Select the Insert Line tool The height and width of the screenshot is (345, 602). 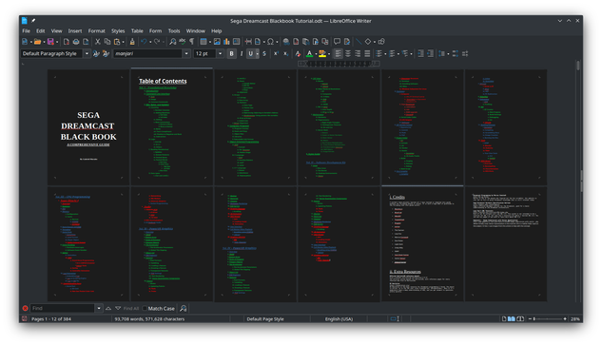coord(359,42)
